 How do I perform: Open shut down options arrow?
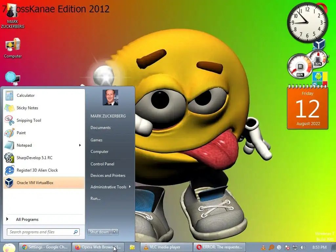(115, 232)
